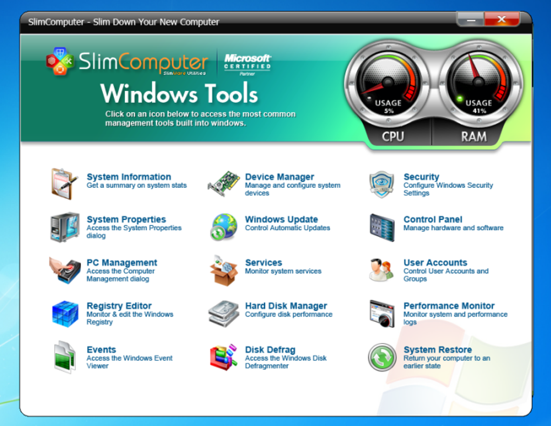Viewport: 551px width, 426px height.
Task: Click the Hard Disk Manager drive icon
Action: click(x=224, y=314)
